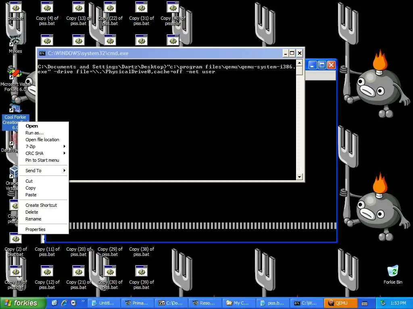This screenshot has width=413, height=309.
Task: Expand quick launch chevron on taskbar
Action: point(83,301)
